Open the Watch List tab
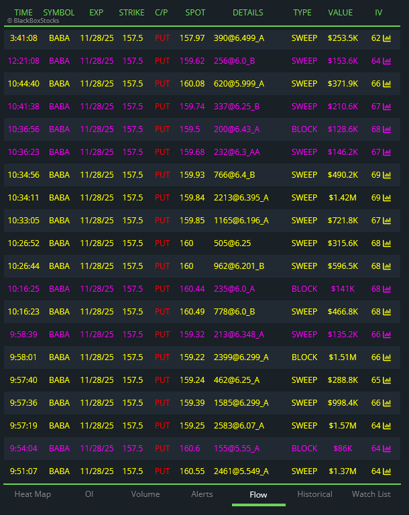This screenshot has width=409, height=515. tap(371, 494)
